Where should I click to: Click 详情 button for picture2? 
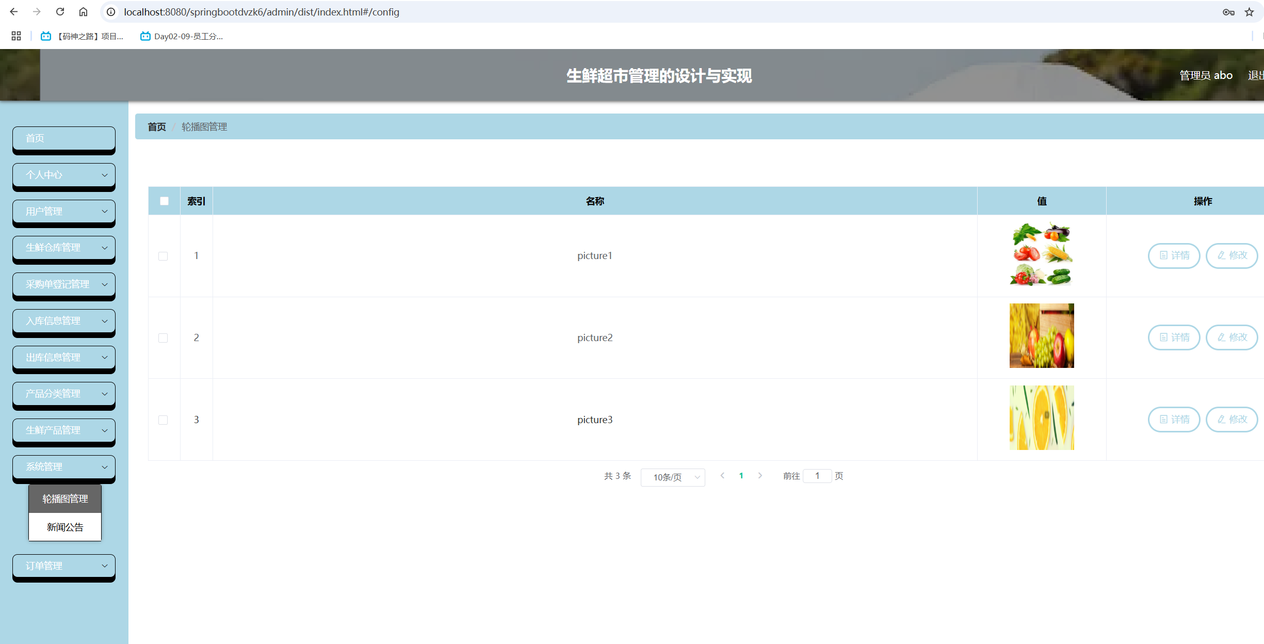[x=1174, y=337]
